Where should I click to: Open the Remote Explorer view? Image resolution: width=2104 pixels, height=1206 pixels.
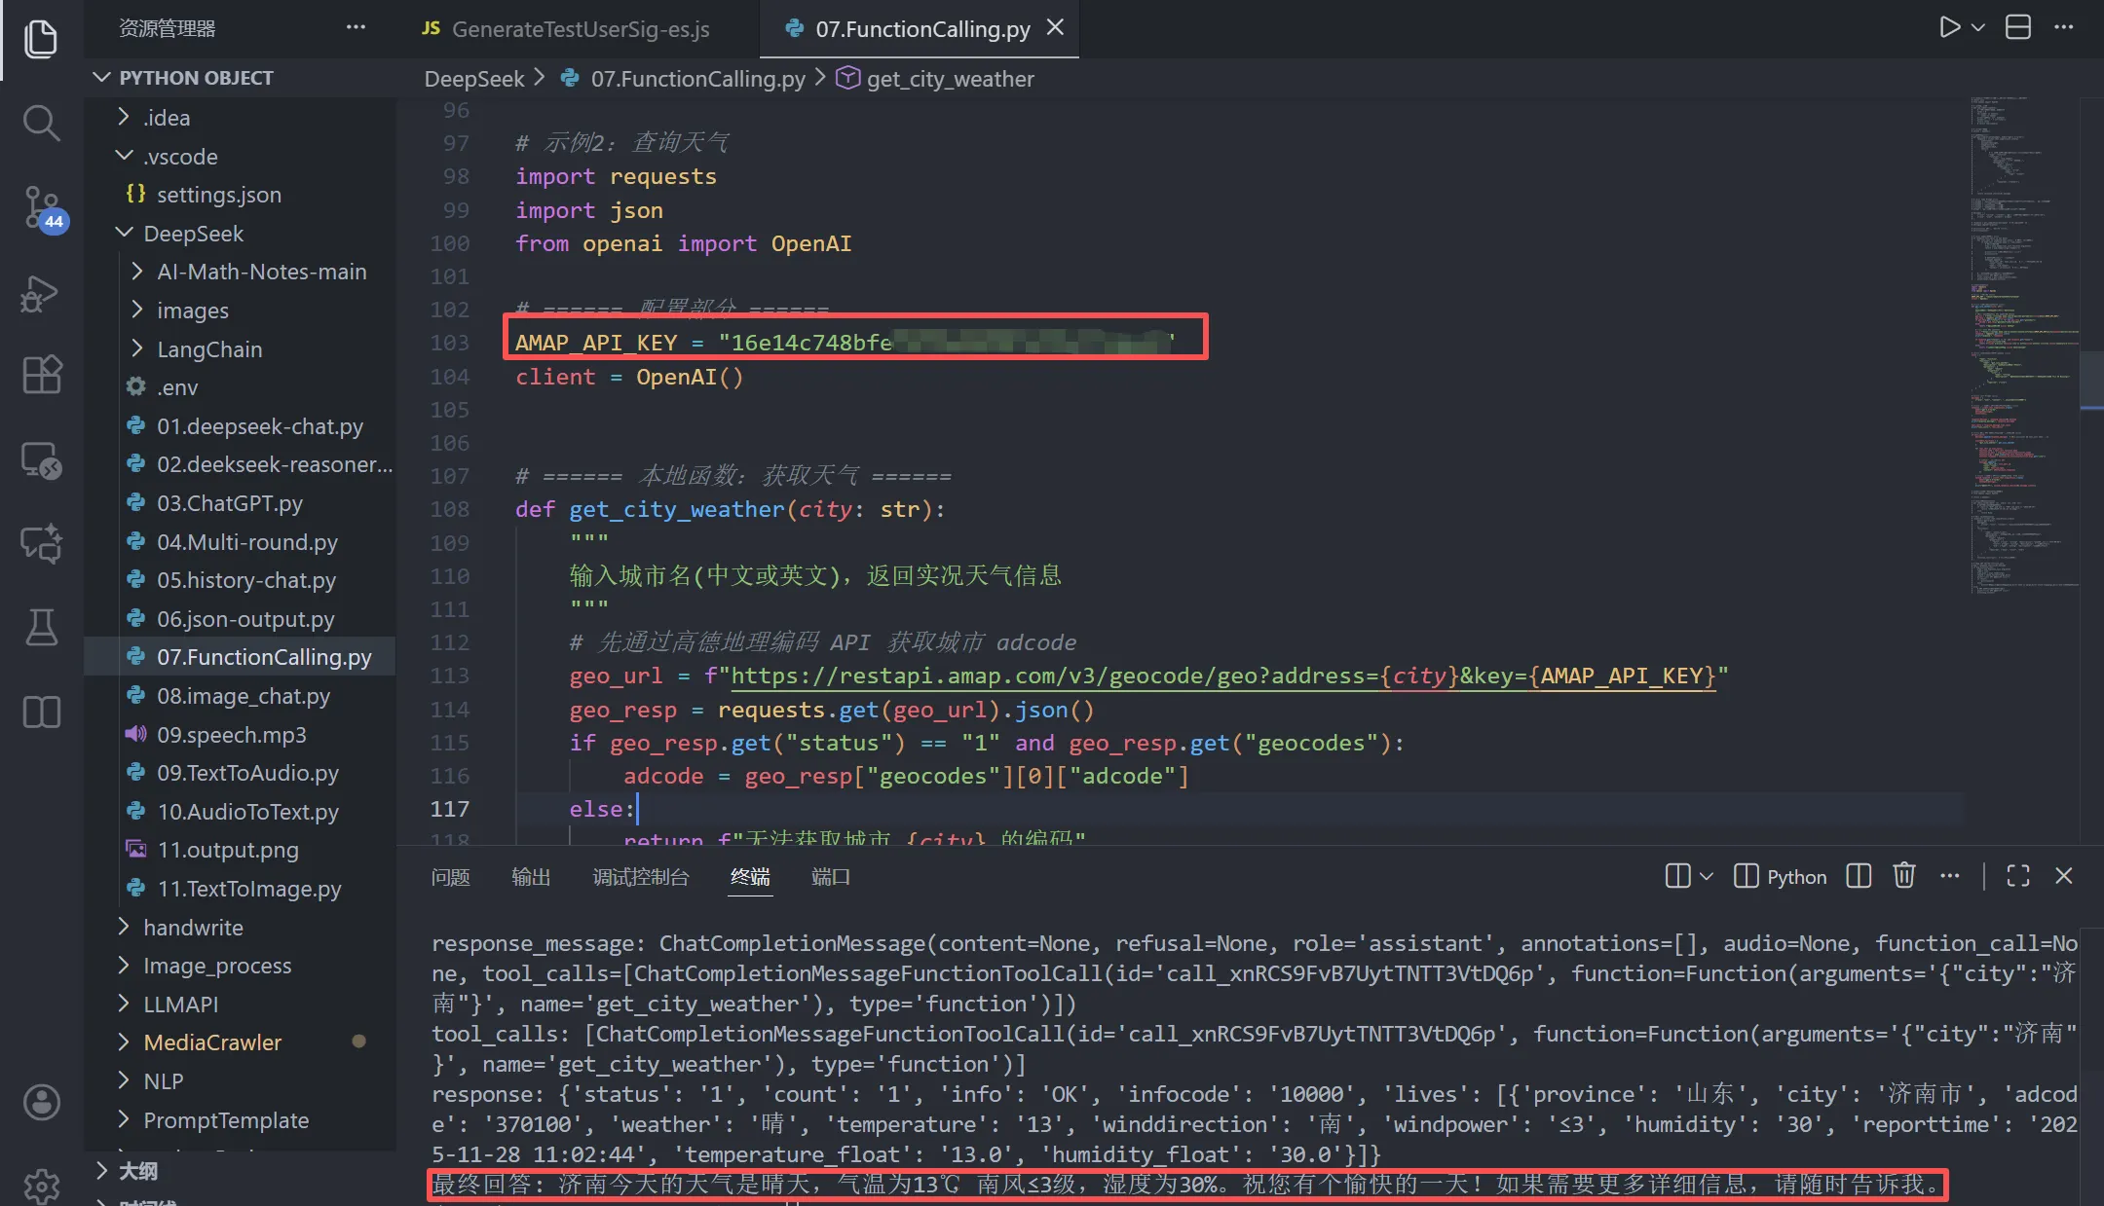tap(41, 459)
